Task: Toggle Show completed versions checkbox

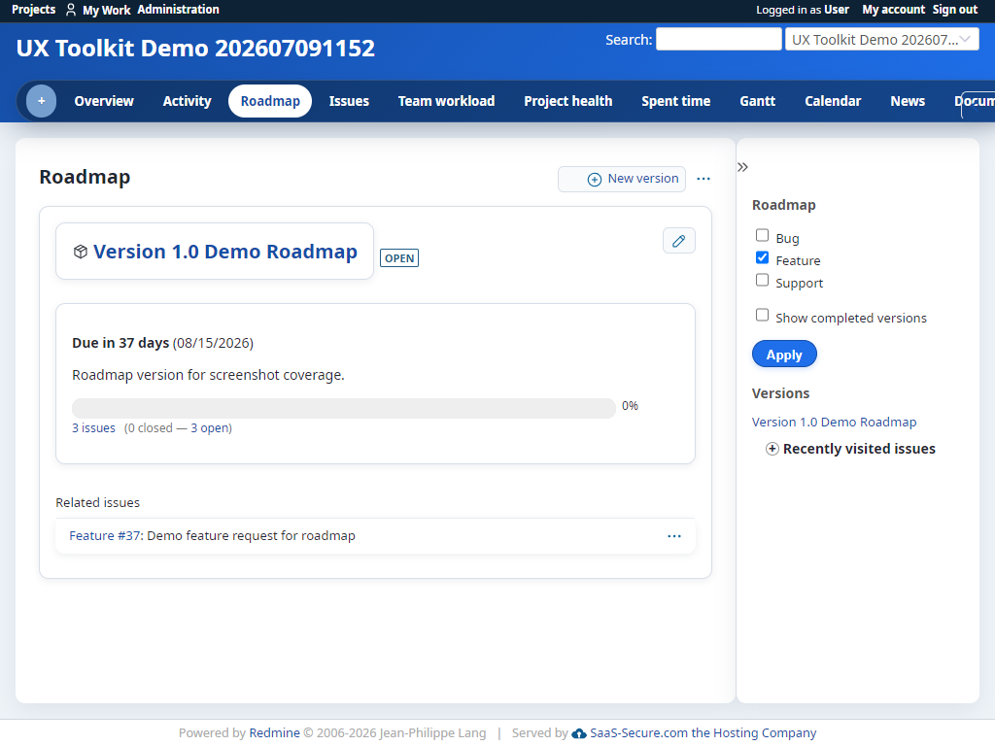Action: [762, 315]
